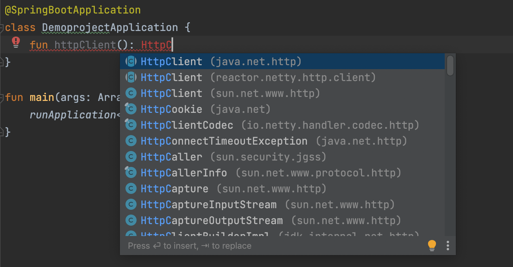Choose HttpClientCodec suggestion
513x267 pixels.
click(282, 125)
